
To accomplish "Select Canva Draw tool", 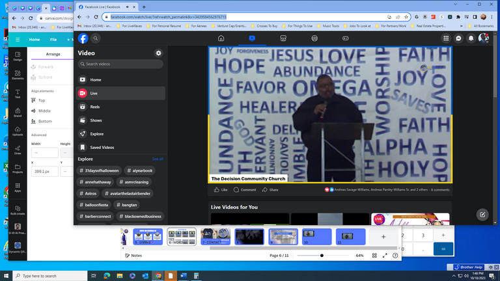I will coord(18,149).
